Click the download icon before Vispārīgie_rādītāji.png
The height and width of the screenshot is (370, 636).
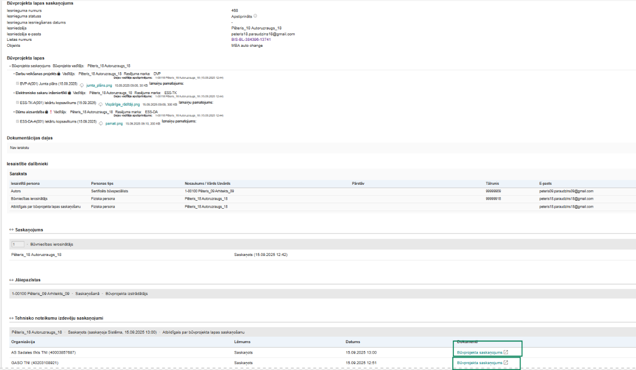point(101,105)
